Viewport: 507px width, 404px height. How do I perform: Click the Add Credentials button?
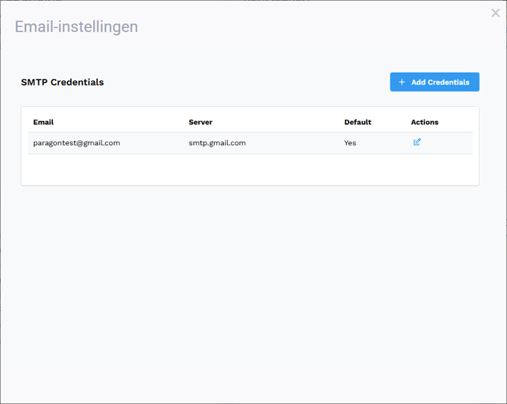coord(434,82)
